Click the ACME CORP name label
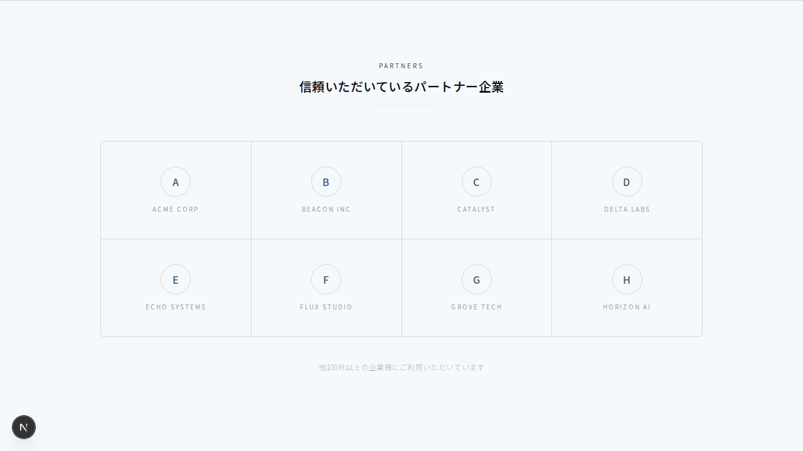 coord(176,209)
